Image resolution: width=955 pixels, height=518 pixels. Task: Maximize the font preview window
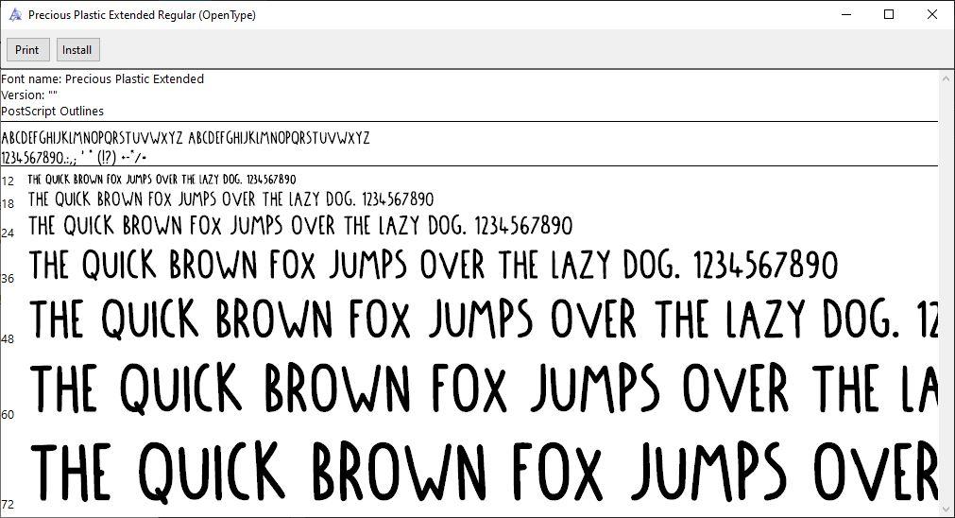pyautogui.click(x=889, y=15)
